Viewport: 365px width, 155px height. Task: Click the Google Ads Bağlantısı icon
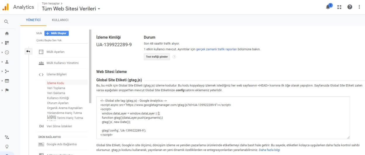[41, 144]
